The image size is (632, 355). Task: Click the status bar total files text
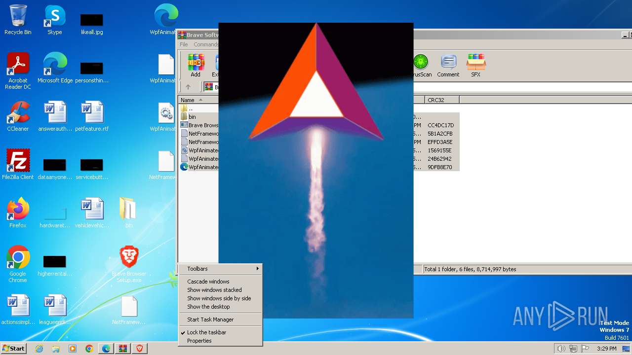pos(471,269)
